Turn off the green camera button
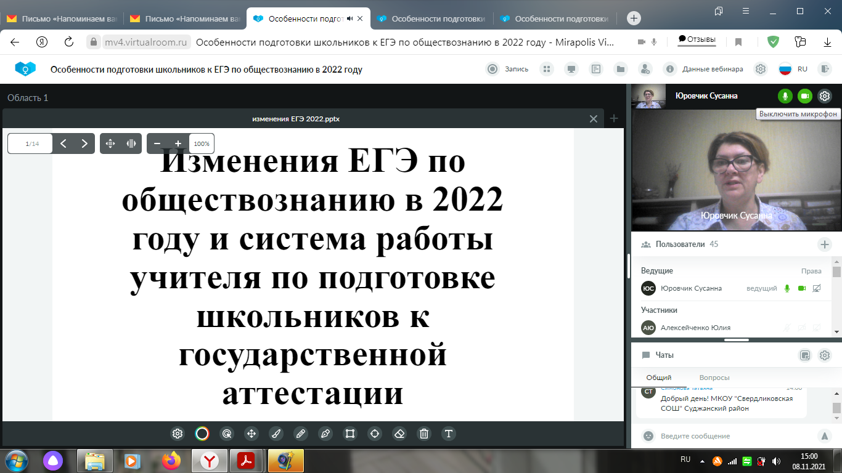Image resolution: width=842 pixels, height=473 pixels. tap(804, 96)
